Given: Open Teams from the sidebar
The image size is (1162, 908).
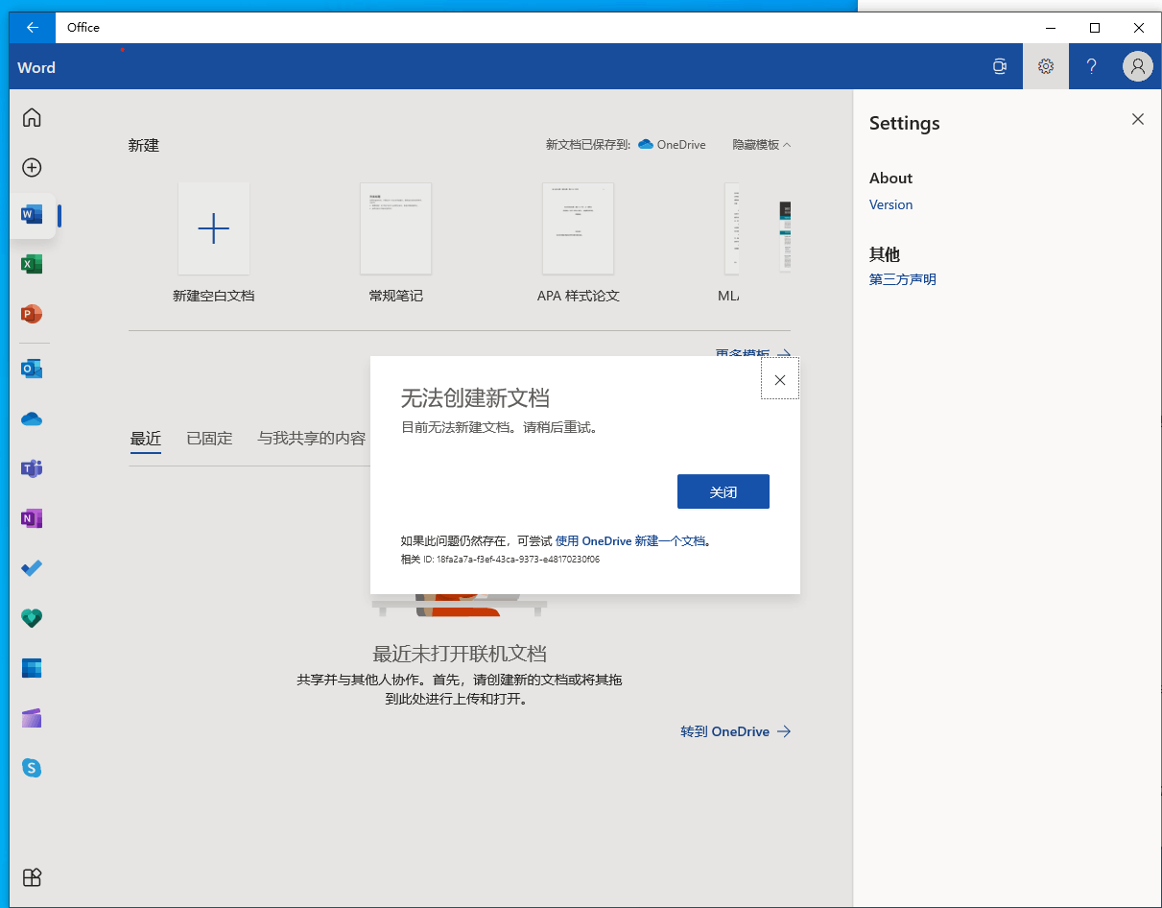Looking at the screenshot, I should (32, 469).
